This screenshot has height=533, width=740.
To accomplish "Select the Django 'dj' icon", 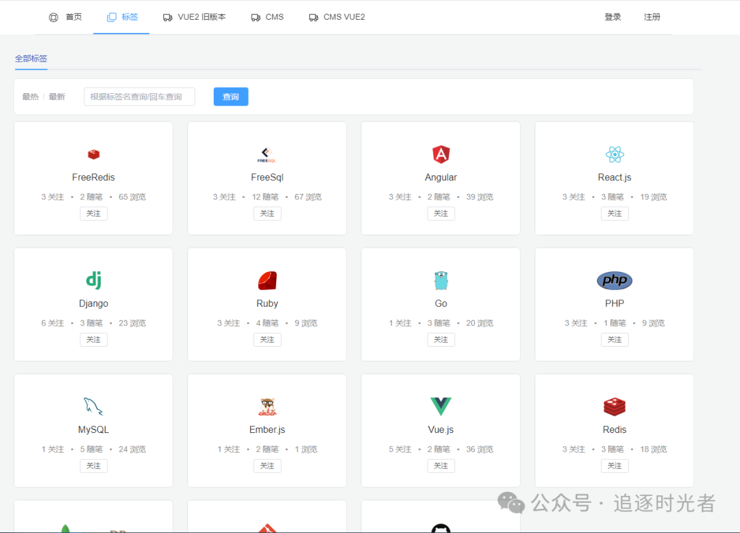I will (x=93, y=280).
